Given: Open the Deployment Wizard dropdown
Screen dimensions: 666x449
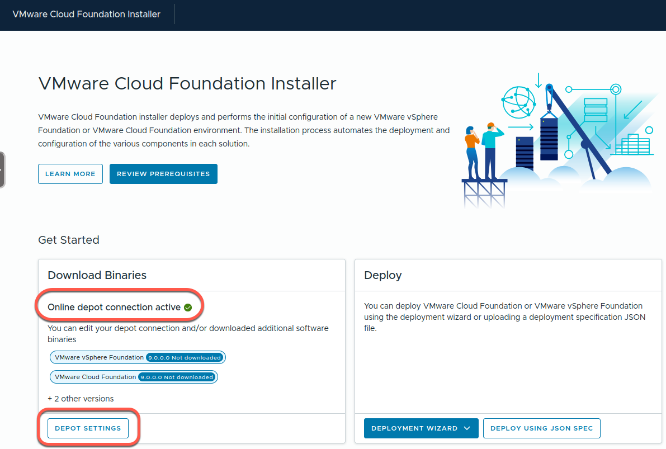Looking at the screenshot, I should point(421,428).
